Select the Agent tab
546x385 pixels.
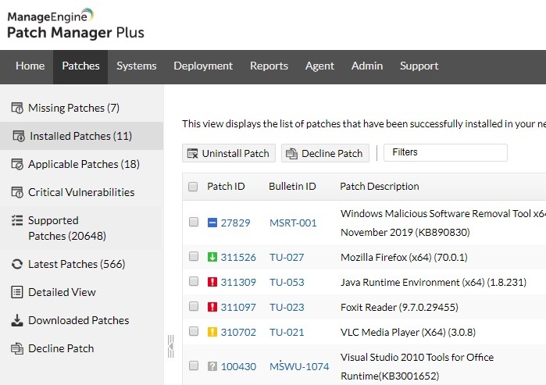pos(319,66)
